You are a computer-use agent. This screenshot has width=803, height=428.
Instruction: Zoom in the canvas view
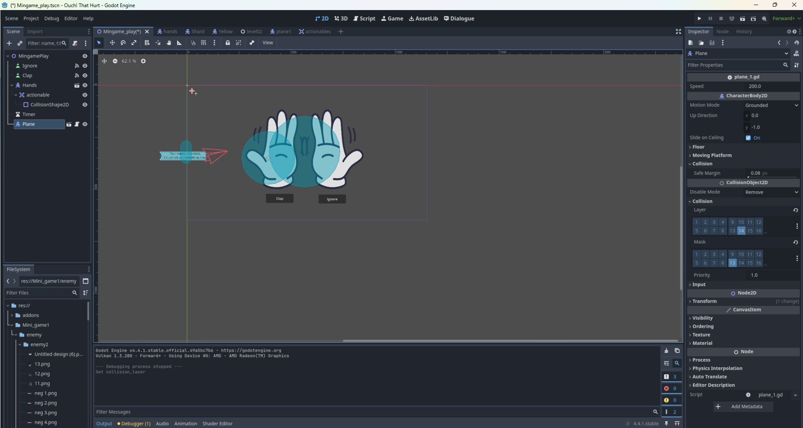point(143,61)
